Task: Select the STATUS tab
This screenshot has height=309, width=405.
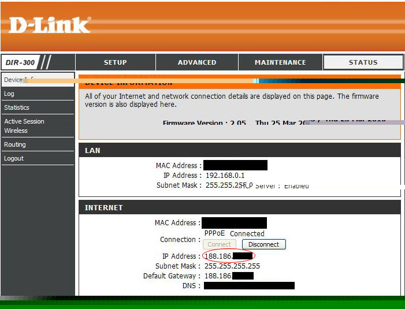Action: (x=363, y=62)
